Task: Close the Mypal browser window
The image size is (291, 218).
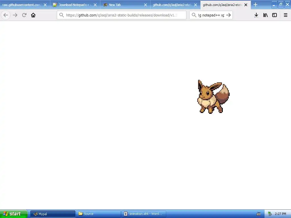Action: (287, 5)
